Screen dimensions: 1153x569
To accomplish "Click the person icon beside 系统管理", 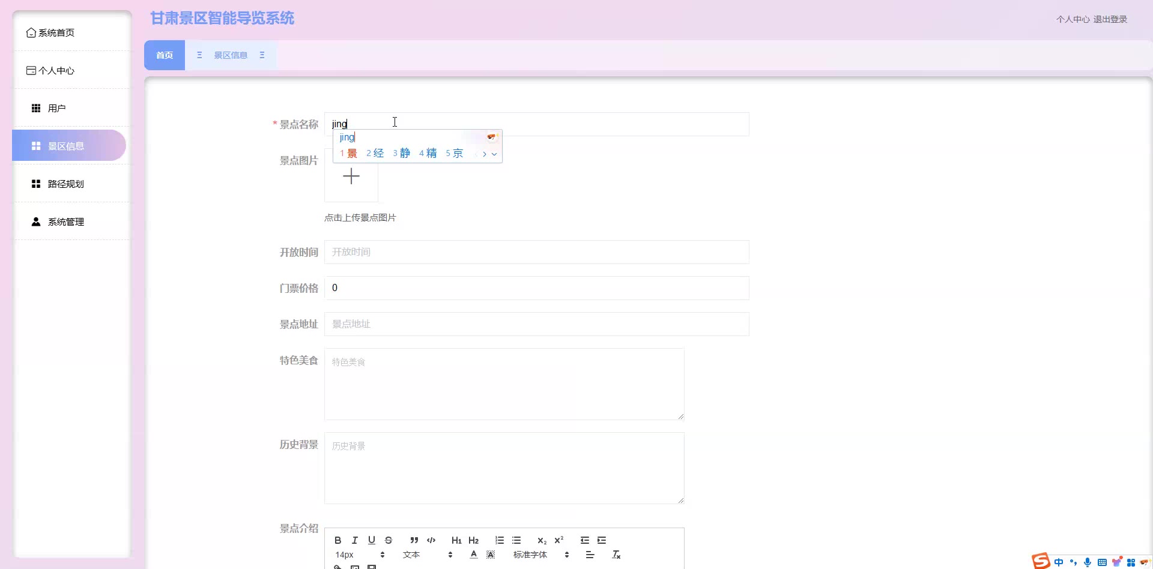I will coord(36,221).
